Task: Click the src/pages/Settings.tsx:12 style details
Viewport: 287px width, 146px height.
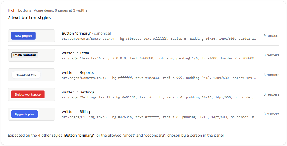Action: click(159, 97)
